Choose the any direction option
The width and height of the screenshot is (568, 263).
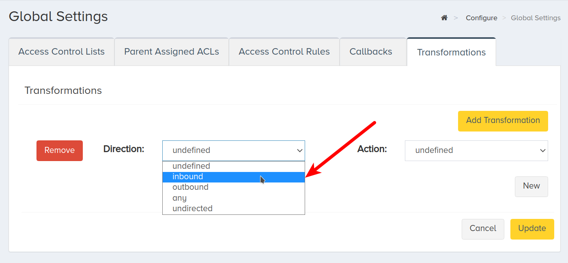click(234, 198)
